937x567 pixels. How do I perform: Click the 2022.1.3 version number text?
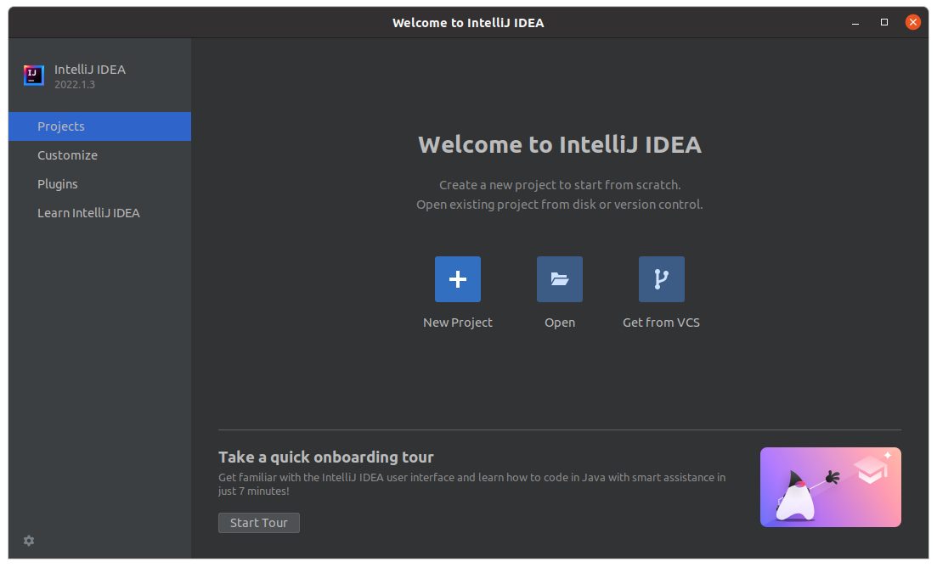pos(75,85)
